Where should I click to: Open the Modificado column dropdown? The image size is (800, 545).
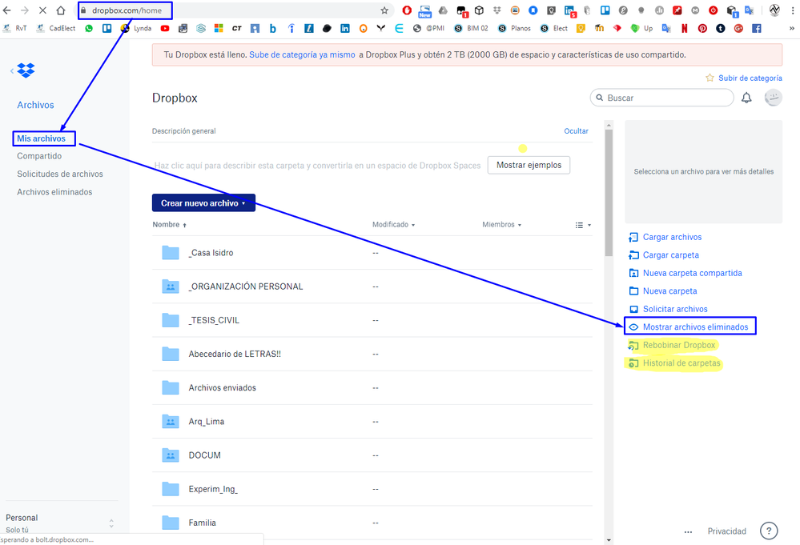pyautogui.click(x=393, y=225)
